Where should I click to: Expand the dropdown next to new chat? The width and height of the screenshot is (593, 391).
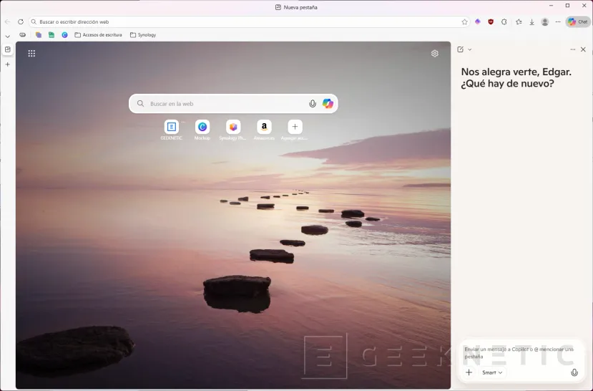pos(470,49)
